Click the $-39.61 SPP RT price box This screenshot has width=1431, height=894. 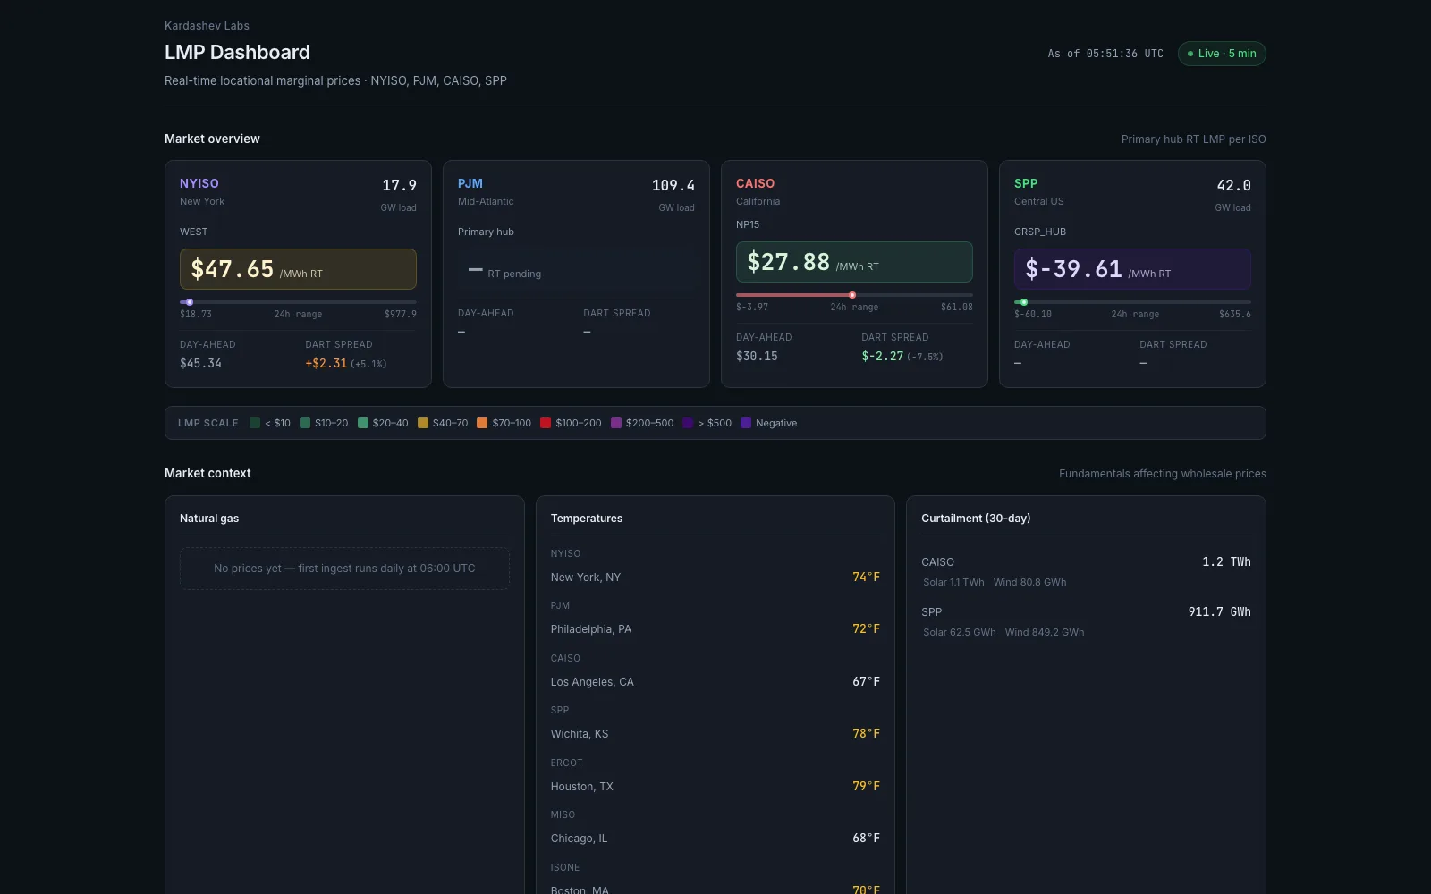tap(1132, 269)
